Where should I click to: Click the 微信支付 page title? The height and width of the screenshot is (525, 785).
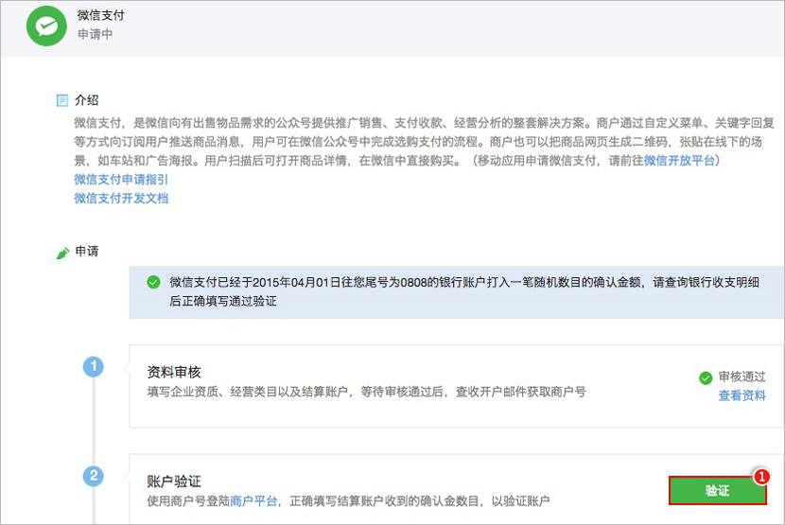coord(101,15)
